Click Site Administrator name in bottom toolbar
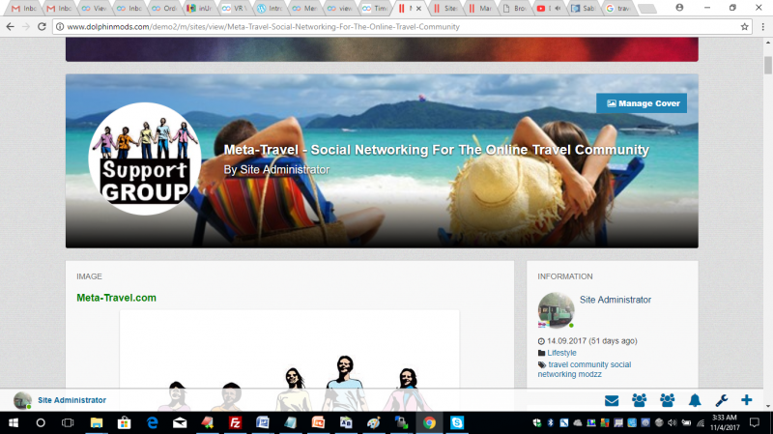Screen dimensions: 773x434 click(72, 400)
